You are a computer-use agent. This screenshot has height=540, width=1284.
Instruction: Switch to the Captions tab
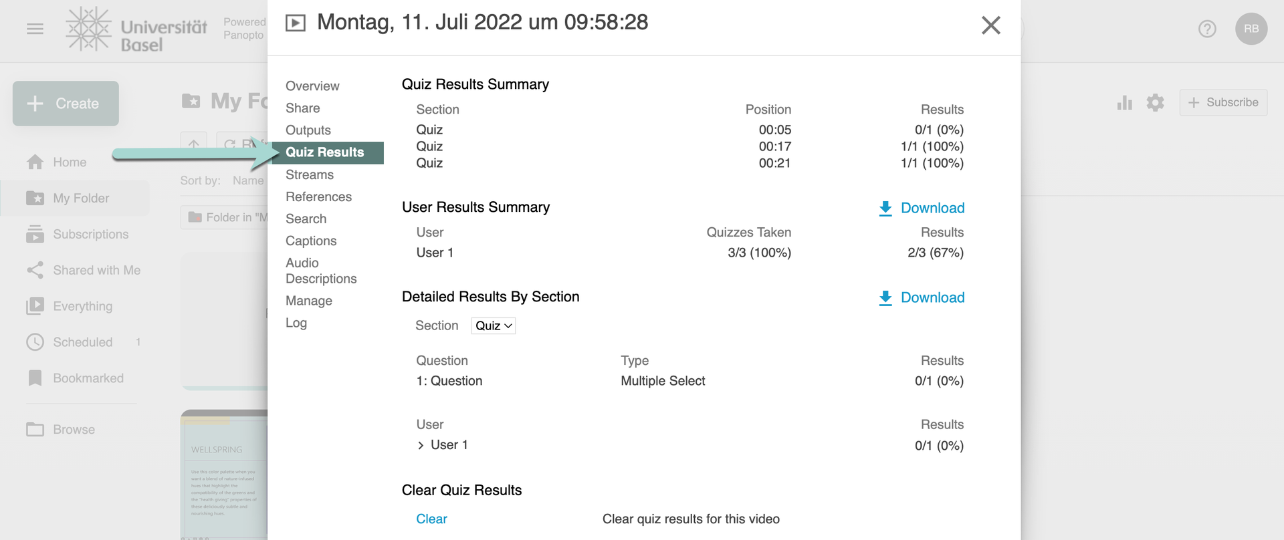point(310,241)
